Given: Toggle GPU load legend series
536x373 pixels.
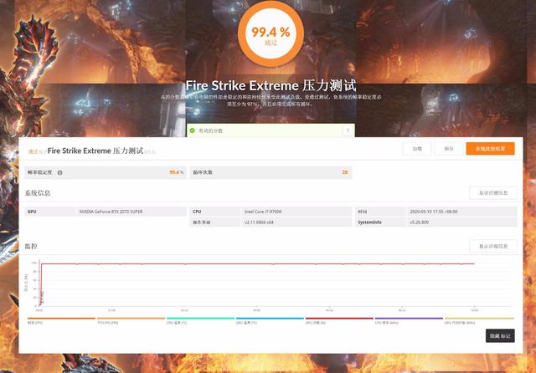Looking at the screenshot, I should click(317, 321).
